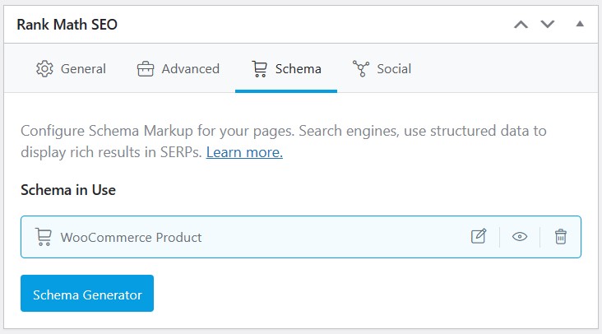Screen dimensions: 602x334
Task: Collapse the Rank Math SEO panel
Action: (580, 24)
